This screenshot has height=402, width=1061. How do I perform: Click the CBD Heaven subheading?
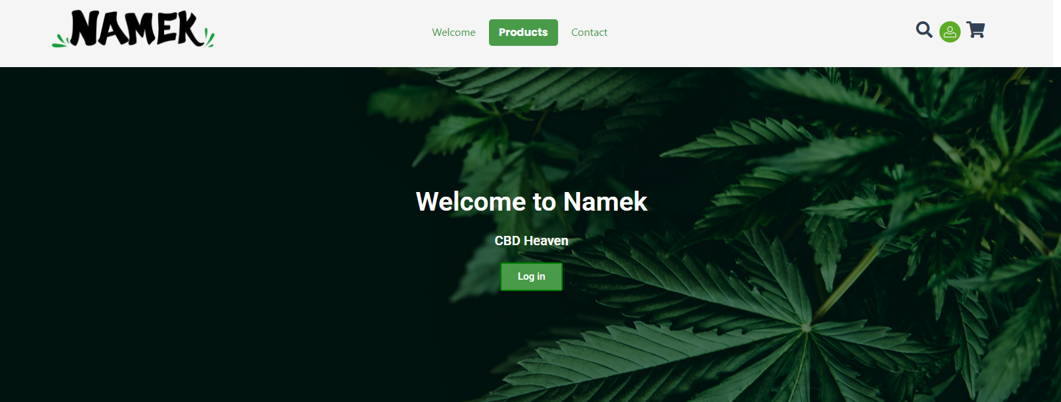coord(531,241)
